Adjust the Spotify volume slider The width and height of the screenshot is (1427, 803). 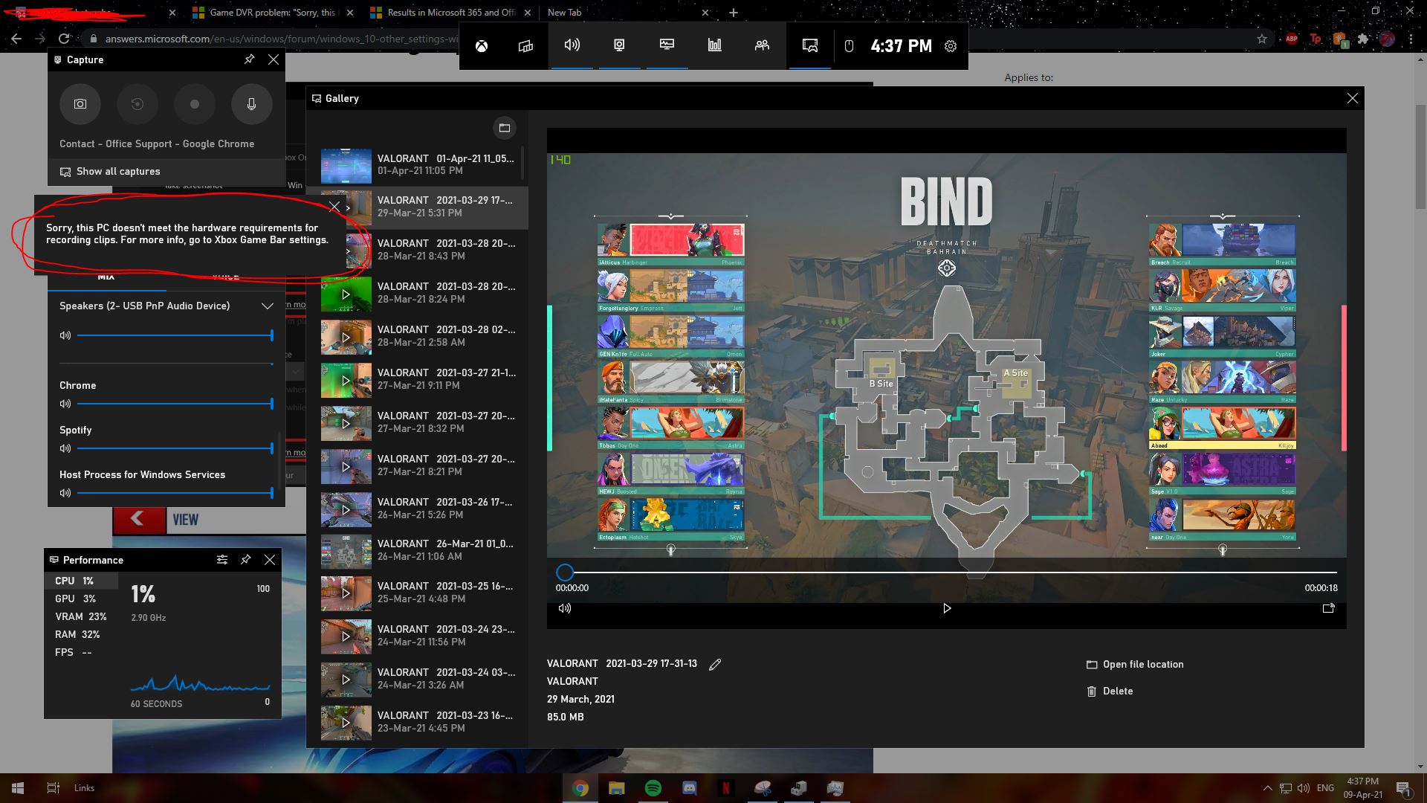click(x=175, y=448)
